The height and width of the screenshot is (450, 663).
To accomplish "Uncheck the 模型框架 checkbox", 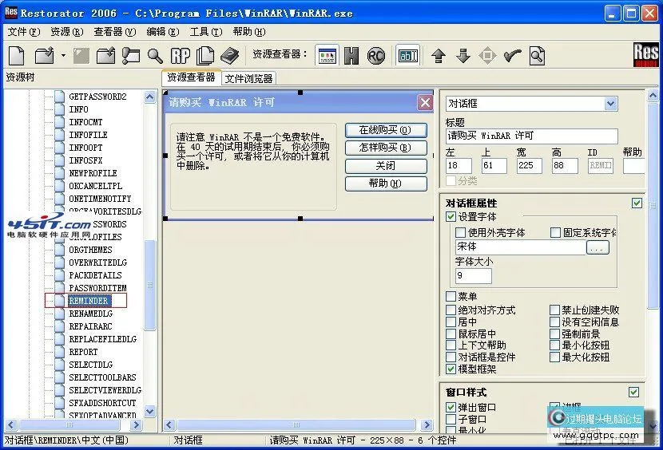I will pos(451,369).
